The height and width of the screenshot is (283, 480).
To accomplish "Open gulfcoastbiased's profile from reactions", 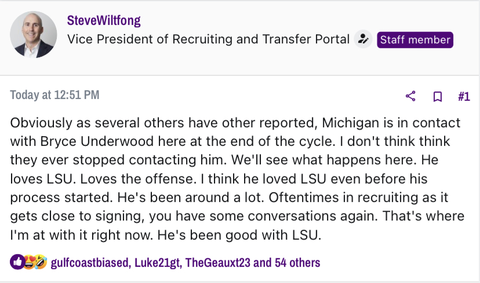I will (89, 263).
